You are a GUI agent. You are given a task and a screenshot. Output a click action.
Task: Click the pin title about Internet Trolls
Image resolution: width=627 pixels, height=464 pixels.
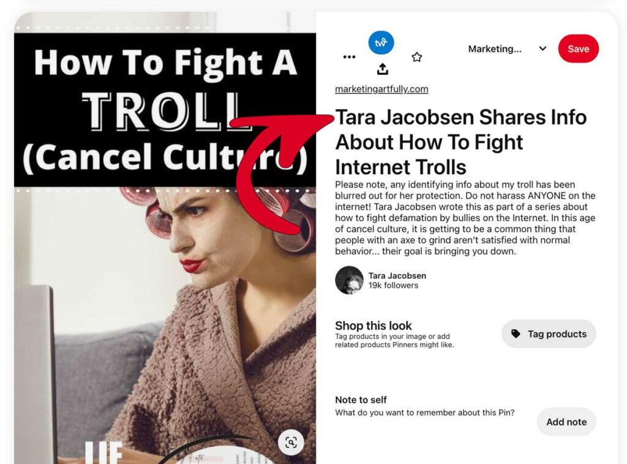click(x=460, y=142)
